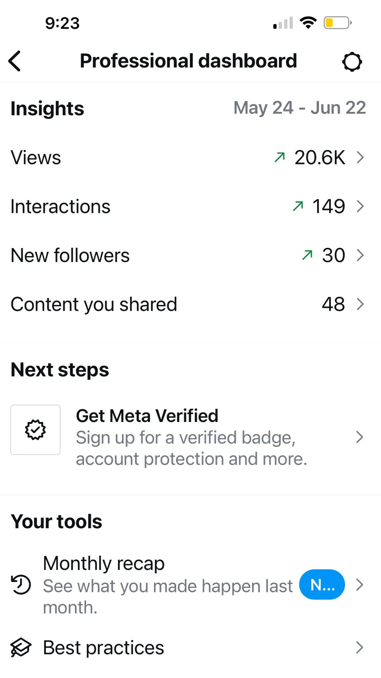The image size is (381, 678).
Task: Tap the battery status icon
Action: 338,23
